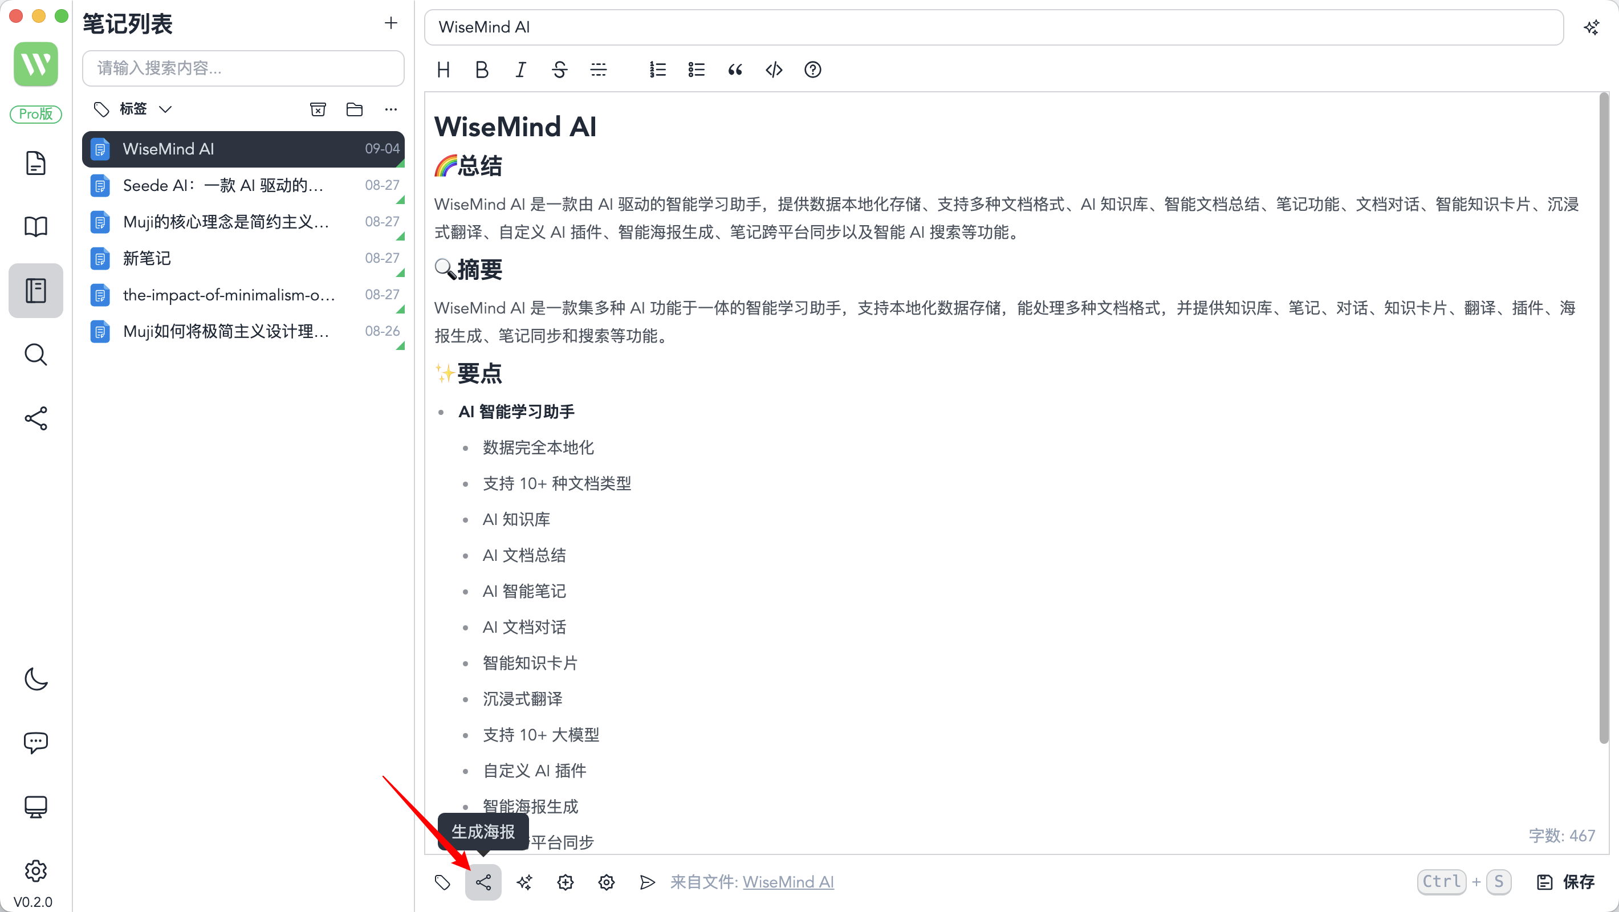The image size is (1619, 912).
Task: Open the share icon in left sidebar
Action: 36,418
